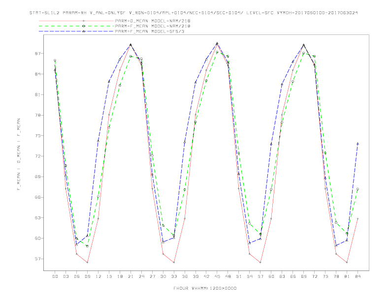Click x-axis forecast hour label 54
390x301 pixels.
250,276
